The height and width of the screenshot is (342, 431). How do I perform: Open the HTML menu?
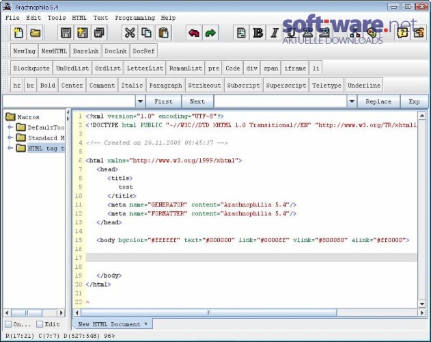[x=79, y=18]
